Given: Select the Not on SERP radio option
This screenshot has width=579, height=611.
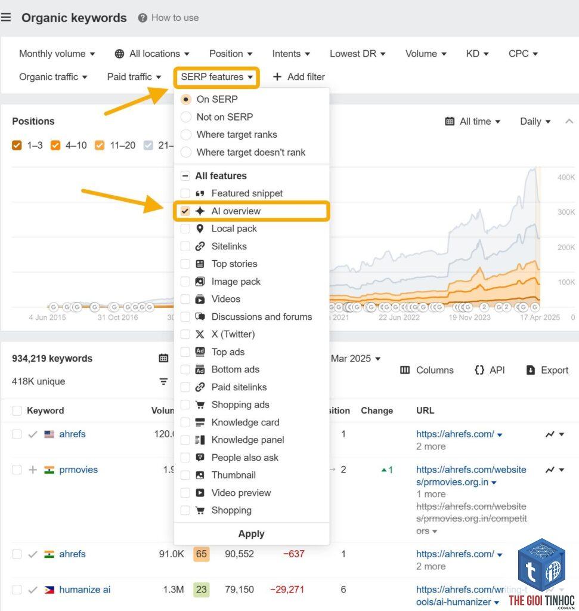Looking at the screenshot, I should point(185,117).
